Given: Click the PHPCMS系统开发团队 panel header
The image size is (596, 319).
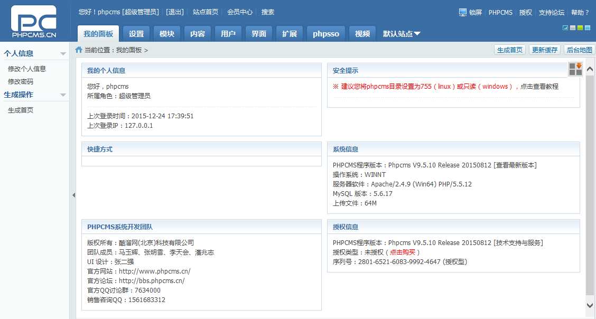Looking at the screenshot, I should pos(201,227).
